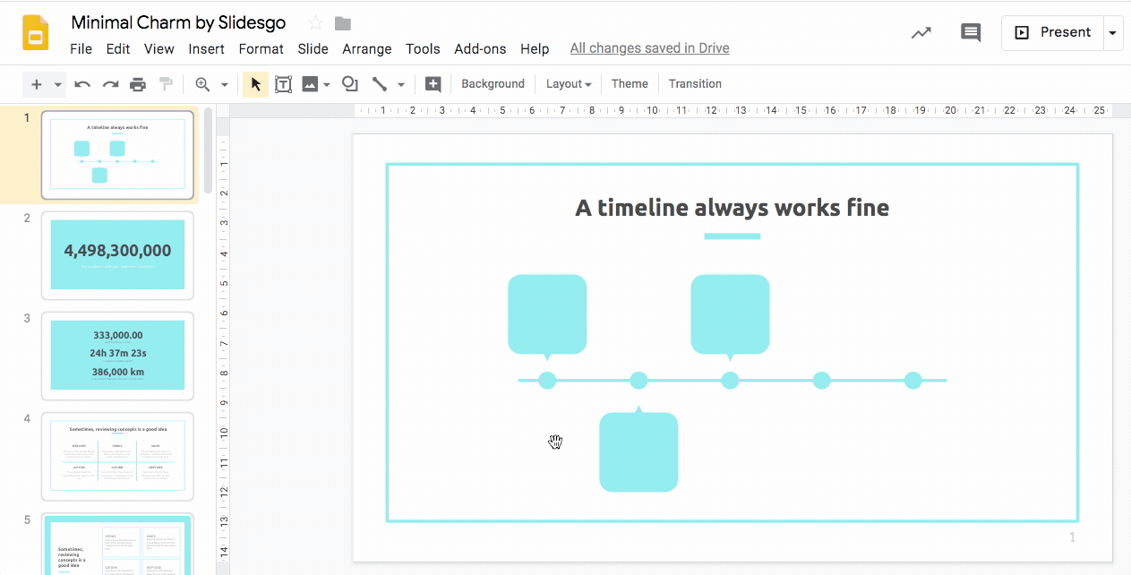Viewport: 1131px width, 575px height.
Task: Click the slide page number 1
Action: pyautogui.click(x=1072, y=537)
